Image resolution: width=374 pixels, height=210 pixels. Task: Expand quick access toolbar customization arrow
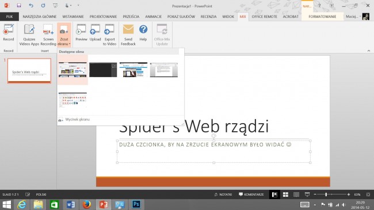pyautogui.click(x=78, y=6)
